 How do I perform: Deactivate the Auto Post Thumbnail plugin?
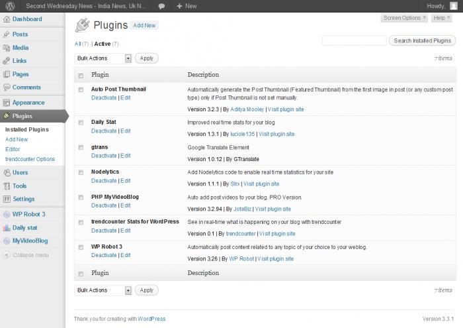click(x=104, y=97)
